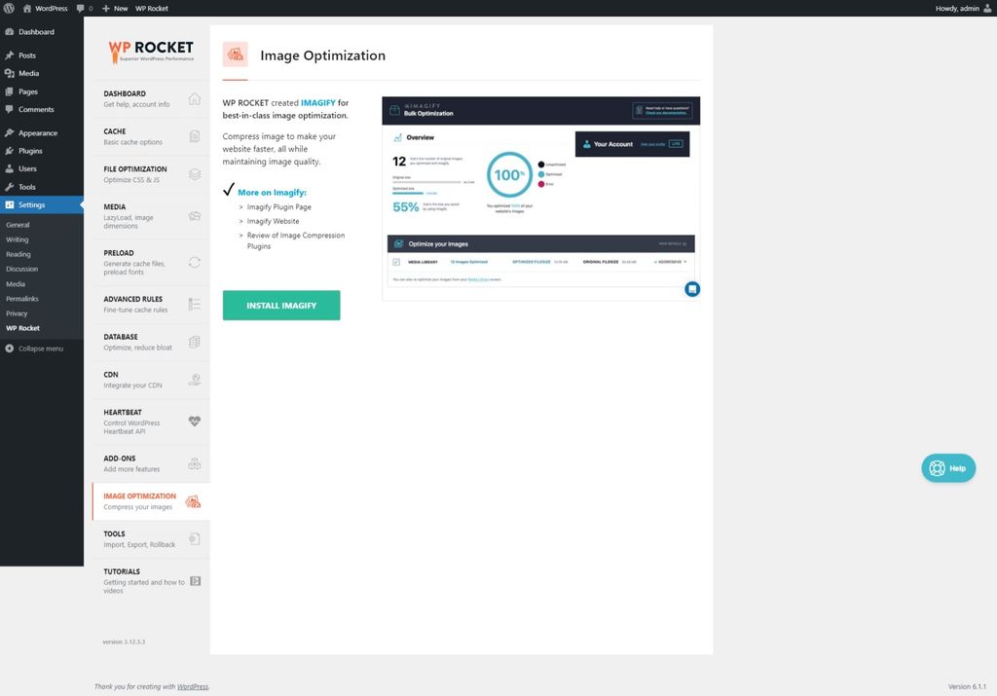Click the Cache document icon
This screenshot has height=696, width=997.
point(195,136)
